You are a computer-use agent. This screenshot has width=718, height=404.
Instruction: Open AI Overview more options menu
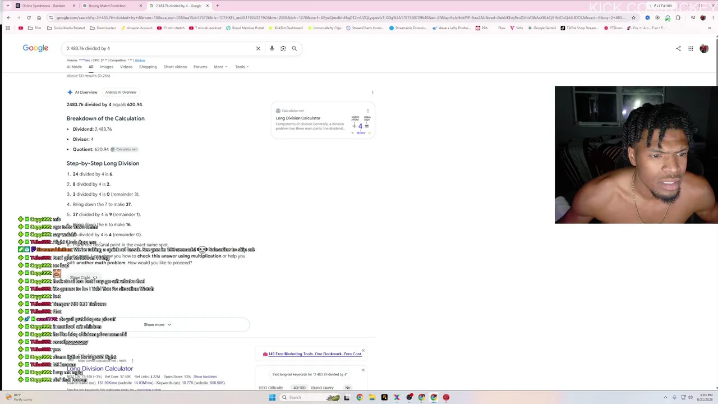[x=372, y=93]
